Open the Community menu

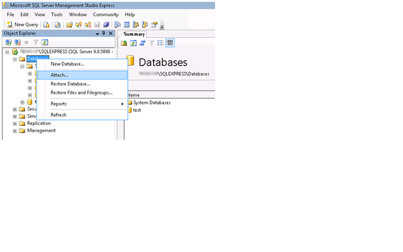tap(106, 15)
